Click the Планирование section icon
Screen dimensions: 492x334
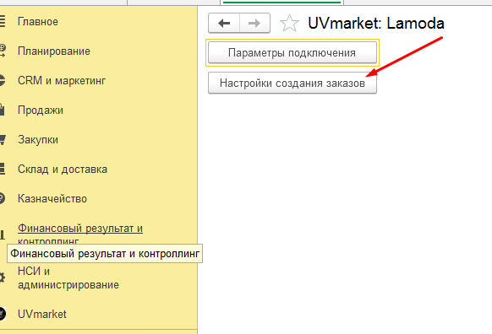[3, 51]
